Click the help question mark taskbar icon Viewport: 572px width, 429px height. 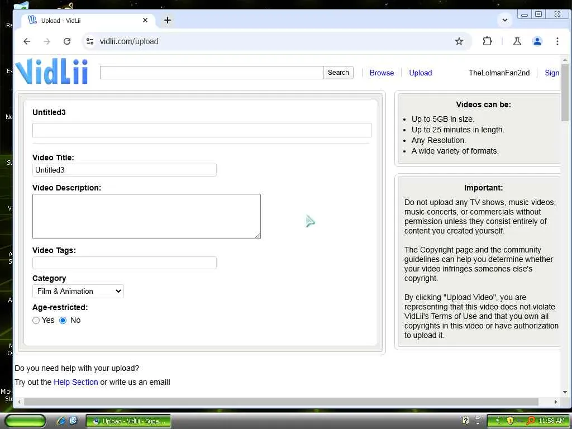click(x=465, y=421)
